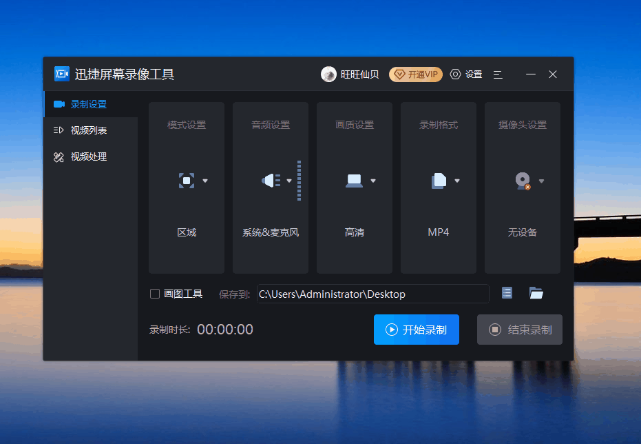The width and height of the screenshot is (641, 444).
Task: Minimize the recorder window
Action: [531, 74]
